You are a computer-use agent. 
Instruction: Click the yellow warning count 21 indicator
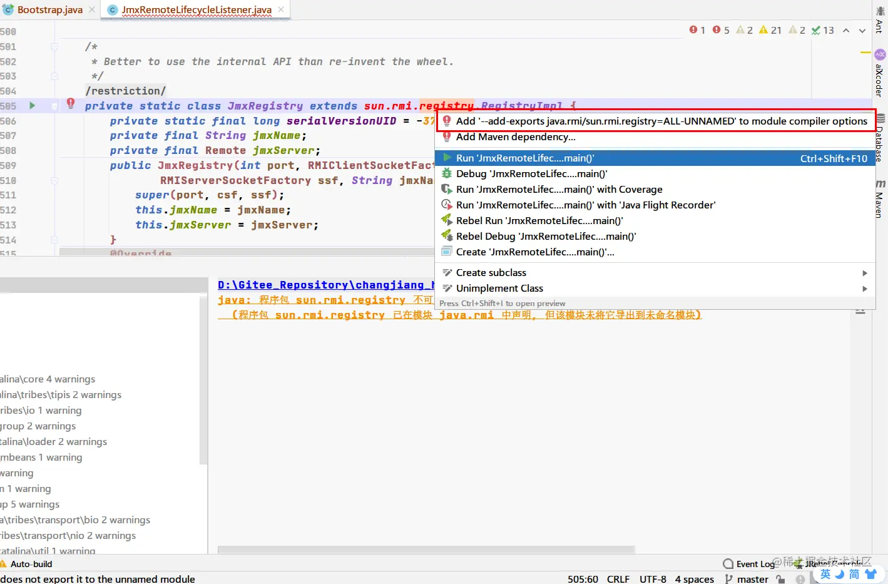pyautogui.click(x=770, y=30)
